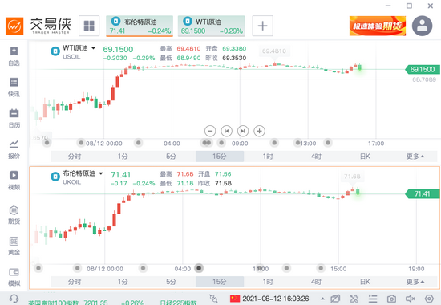The width and height of the screenshot is (441, 305).
Task: Click the grid layout icon near logo
Action: (89, 26)
